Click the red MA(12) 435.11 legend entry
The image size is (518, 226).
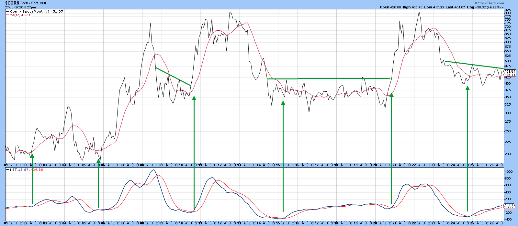[18, 15]
